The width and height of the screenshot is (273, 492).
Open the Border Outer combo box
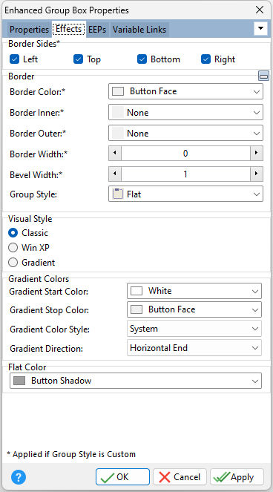click(x=185, y=133)
